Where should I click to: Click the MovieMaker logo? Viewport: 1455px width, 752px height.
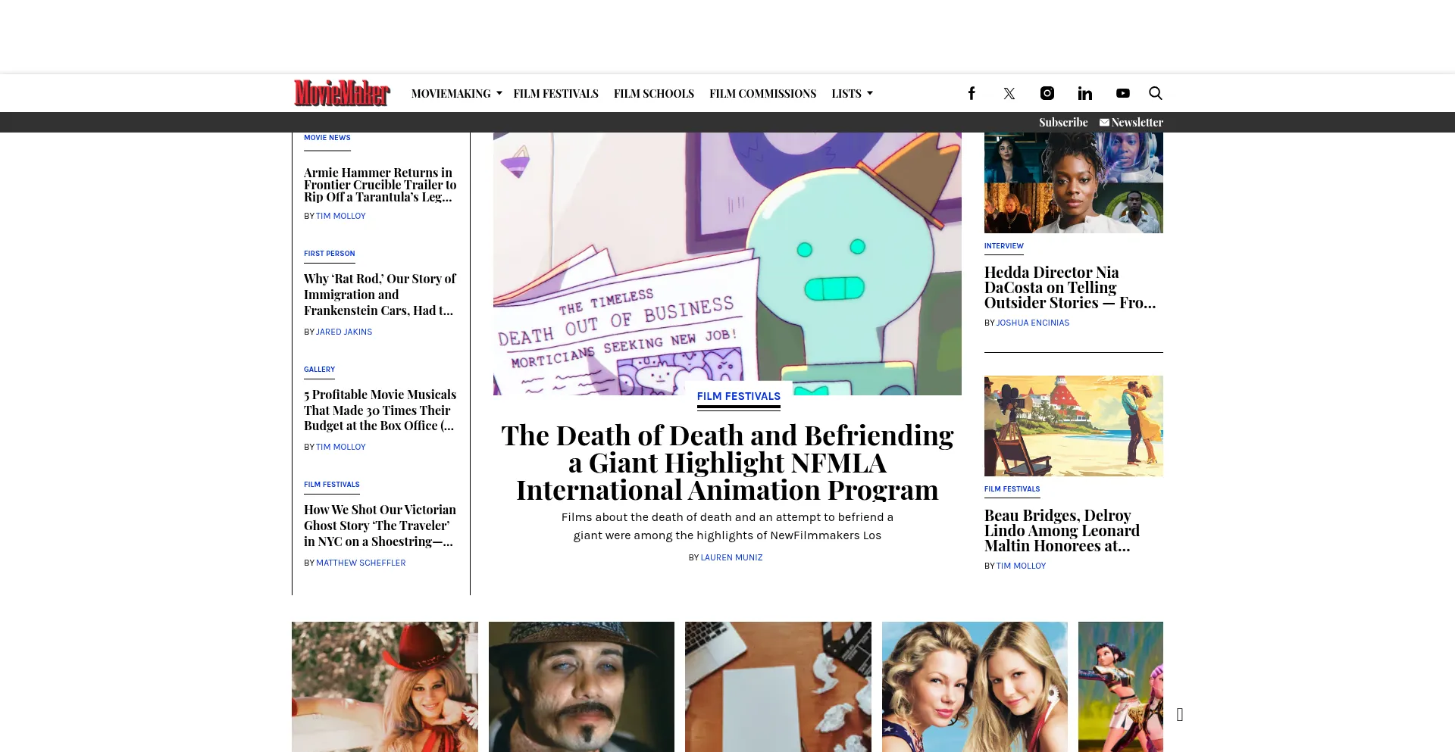(x=342, y=93)
